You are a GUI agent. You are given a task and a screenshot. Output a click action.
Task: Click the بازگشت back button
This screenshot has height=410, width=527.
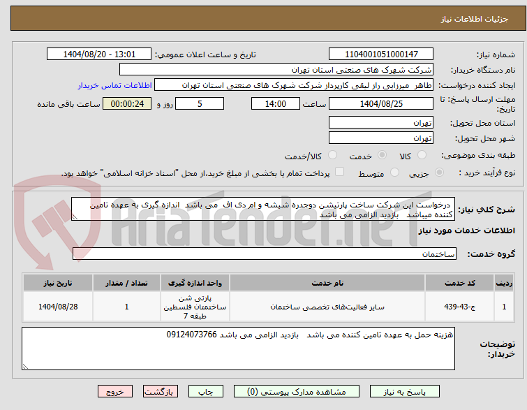pyautogui.click(x=161, y=392)
